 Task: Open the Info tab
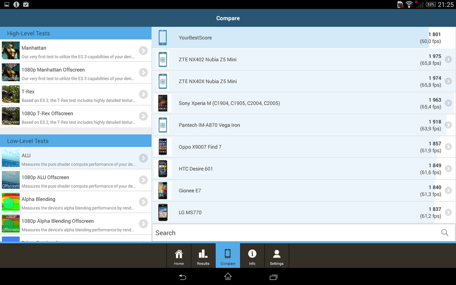(252, 254)
